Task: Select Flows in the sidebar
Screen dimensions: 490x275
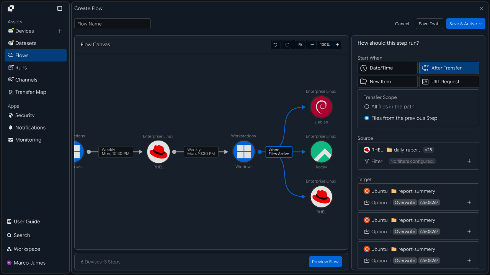Action: click(36, 55)
